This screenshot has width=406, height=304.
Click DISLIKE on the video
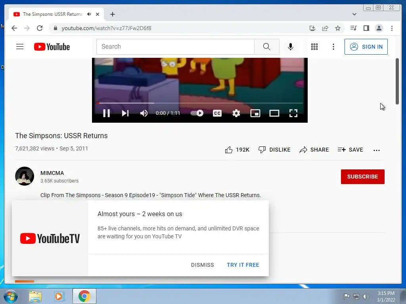point(274,150)
